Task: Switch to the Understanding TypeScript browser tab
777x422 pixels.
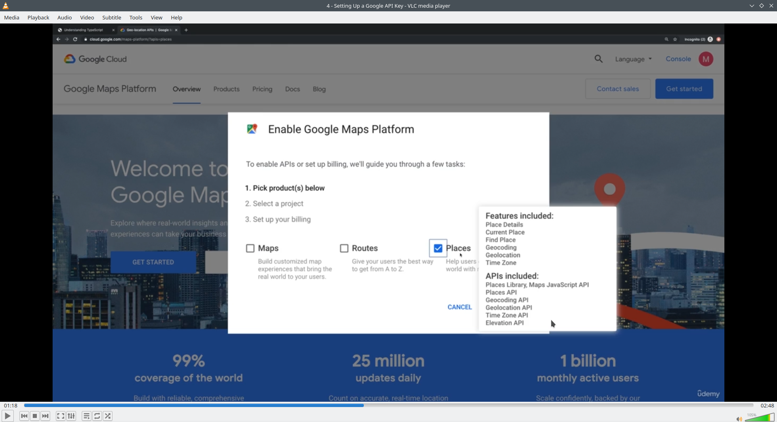Action: tap(83, 30)
